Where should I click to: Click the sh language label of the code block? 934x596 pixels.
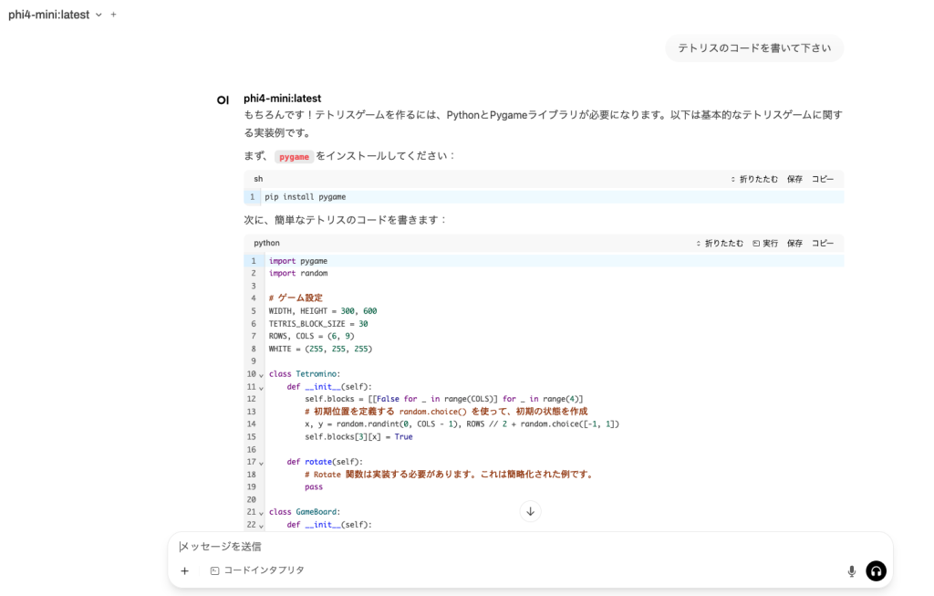tap(258, 179)
